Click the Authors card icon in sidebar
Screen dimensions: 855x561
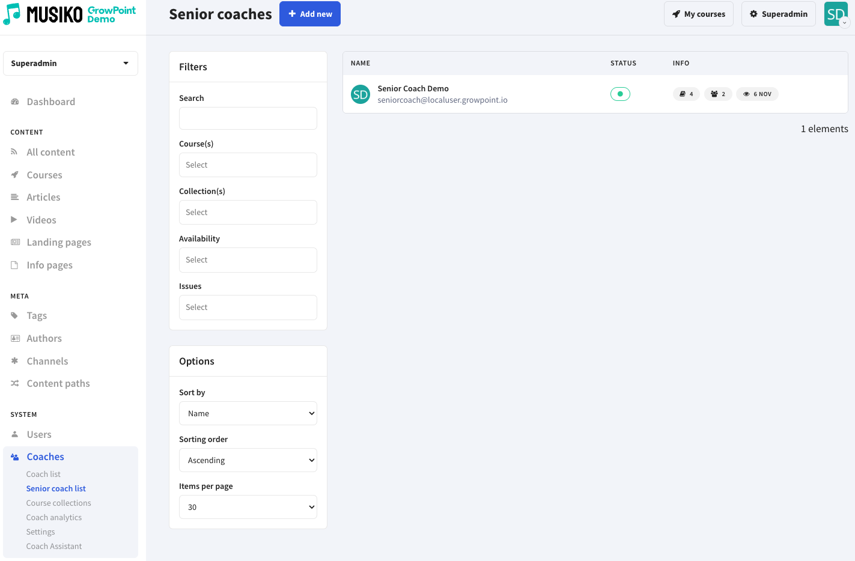(x=15, y=339)
